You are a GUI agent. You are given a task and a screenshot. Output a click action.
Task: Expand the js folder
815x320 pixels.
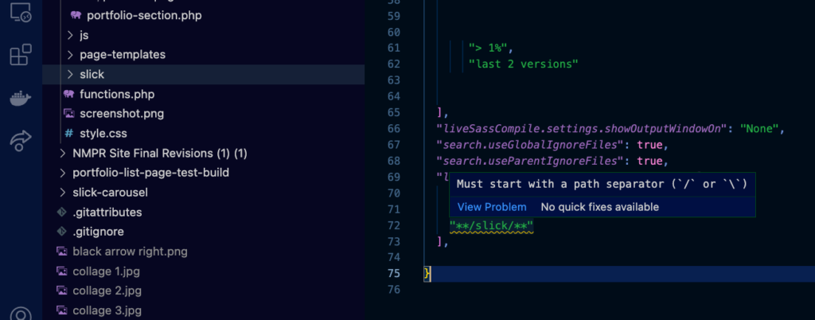point(69,35)
